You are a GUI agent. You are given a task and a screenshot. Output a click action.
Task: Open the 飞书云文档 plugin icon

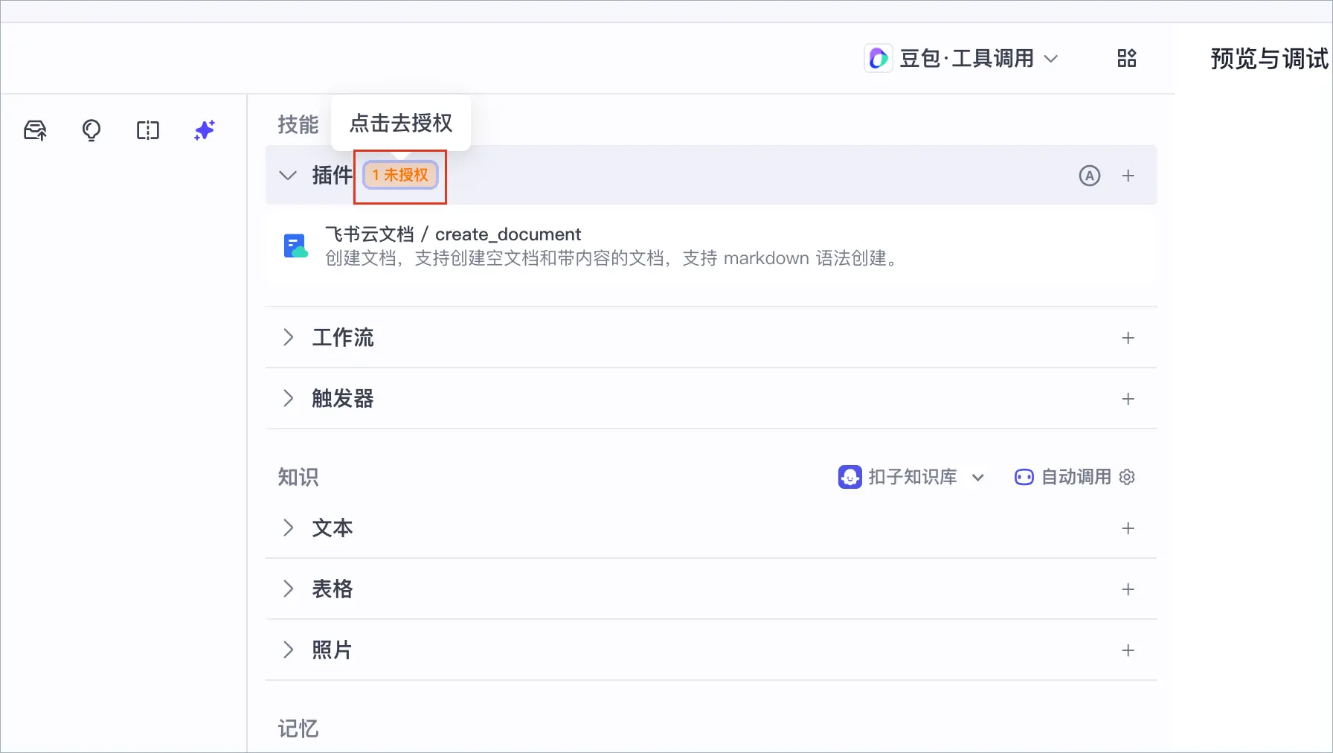[x=295, y=245]
